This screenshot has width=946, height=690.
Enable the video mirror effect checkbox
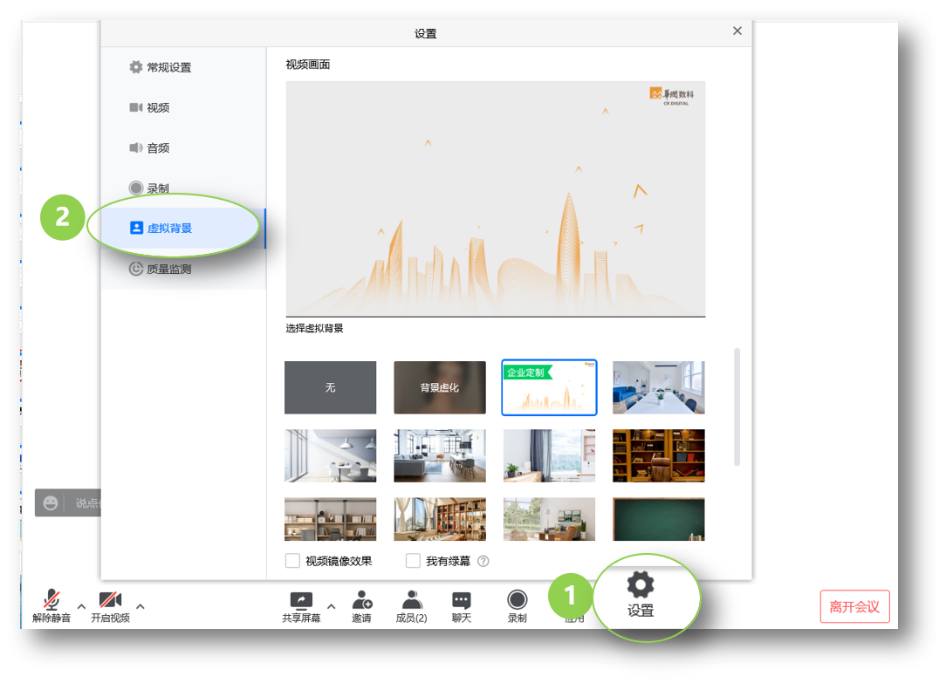click(293, 561)
